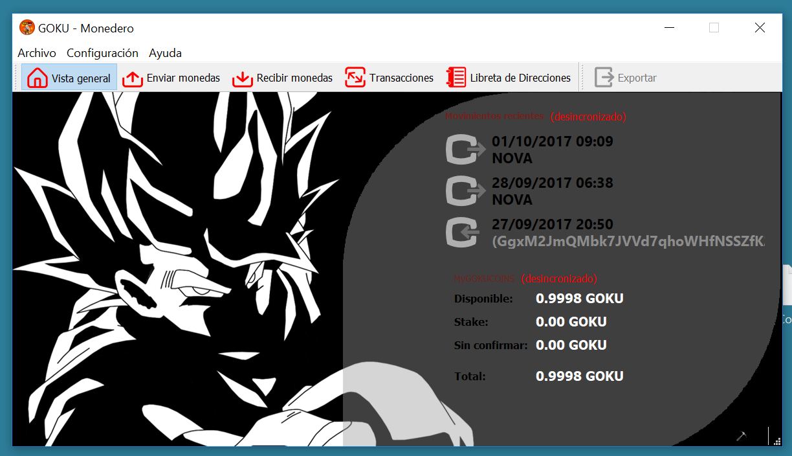Select the Vista general toolbar button

[69, 78]
